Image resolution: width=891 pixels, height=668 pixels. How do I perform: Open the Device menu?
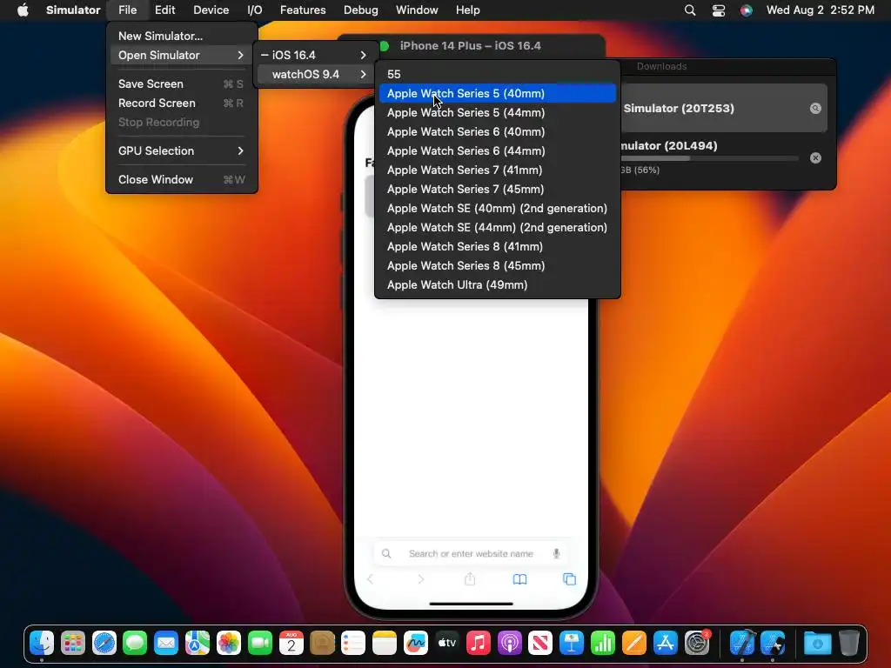[211, 10]
